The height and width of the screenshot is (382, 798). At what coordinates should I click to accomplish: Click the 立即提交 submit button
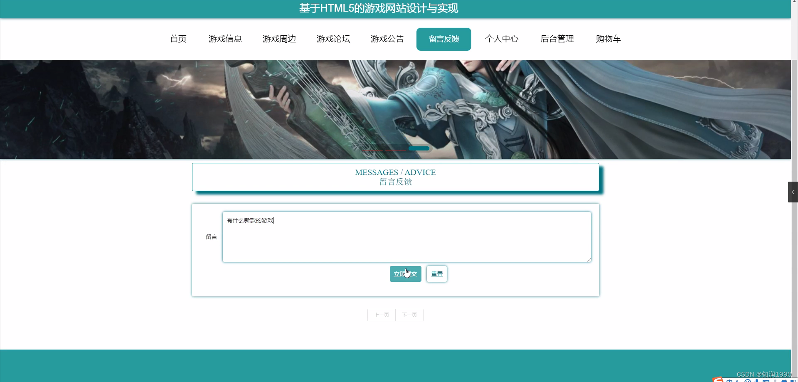tap(405, 274)
